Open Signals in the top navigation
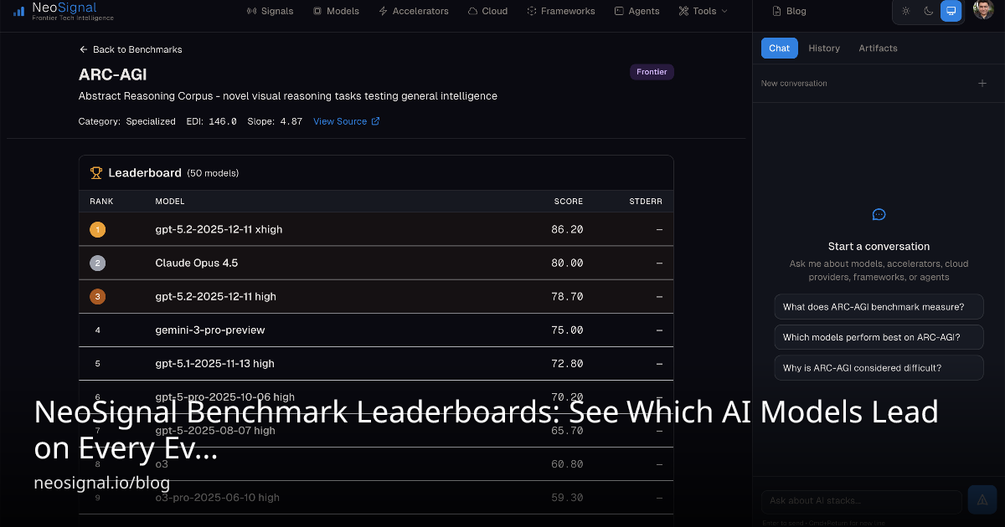This screenshot has height=527, width=1005. coord(270,11)
